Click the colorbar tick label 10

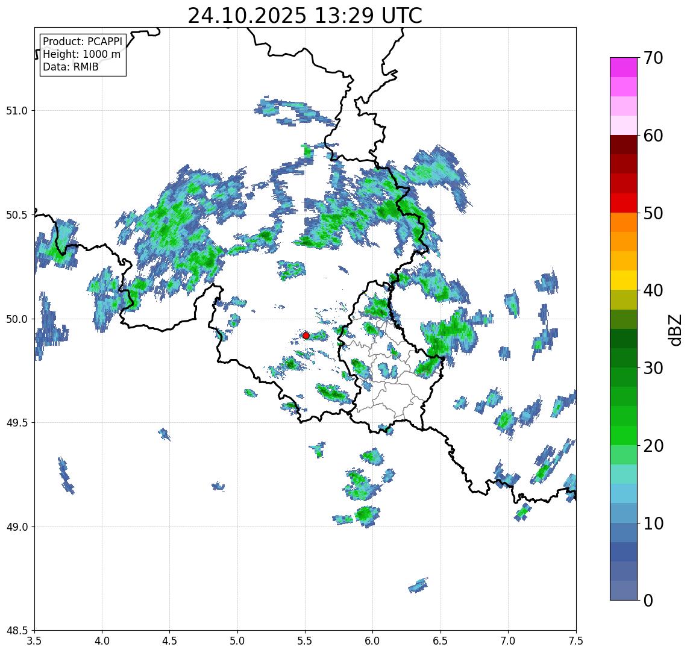tap(653, 523)
